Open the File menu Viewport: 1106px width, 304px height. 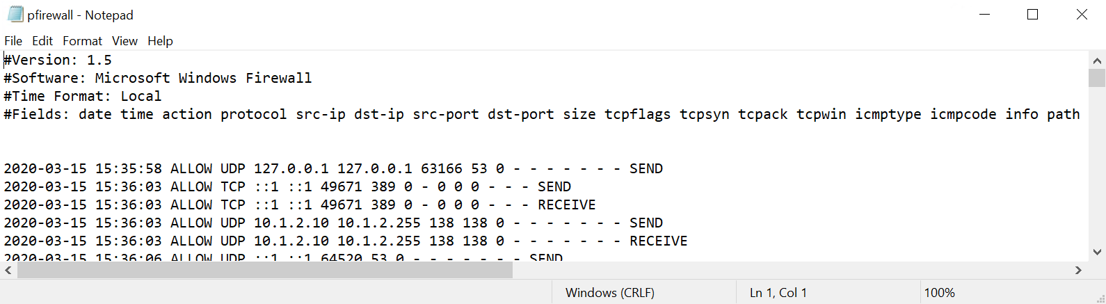(x=13, y=41)
